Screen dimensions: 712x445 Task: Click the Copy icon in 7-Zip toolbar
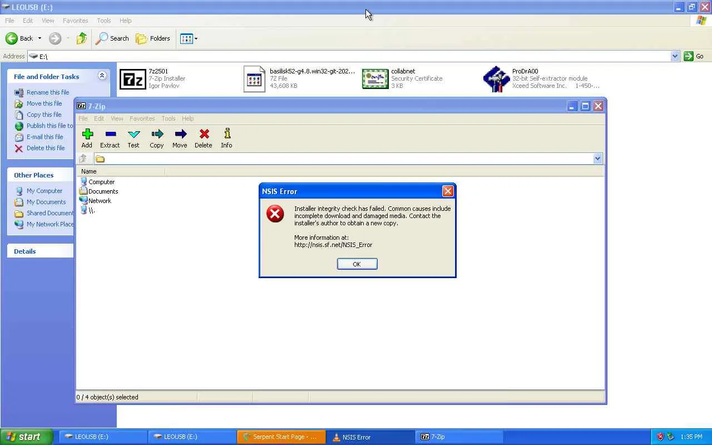click(x=157, y=134)
